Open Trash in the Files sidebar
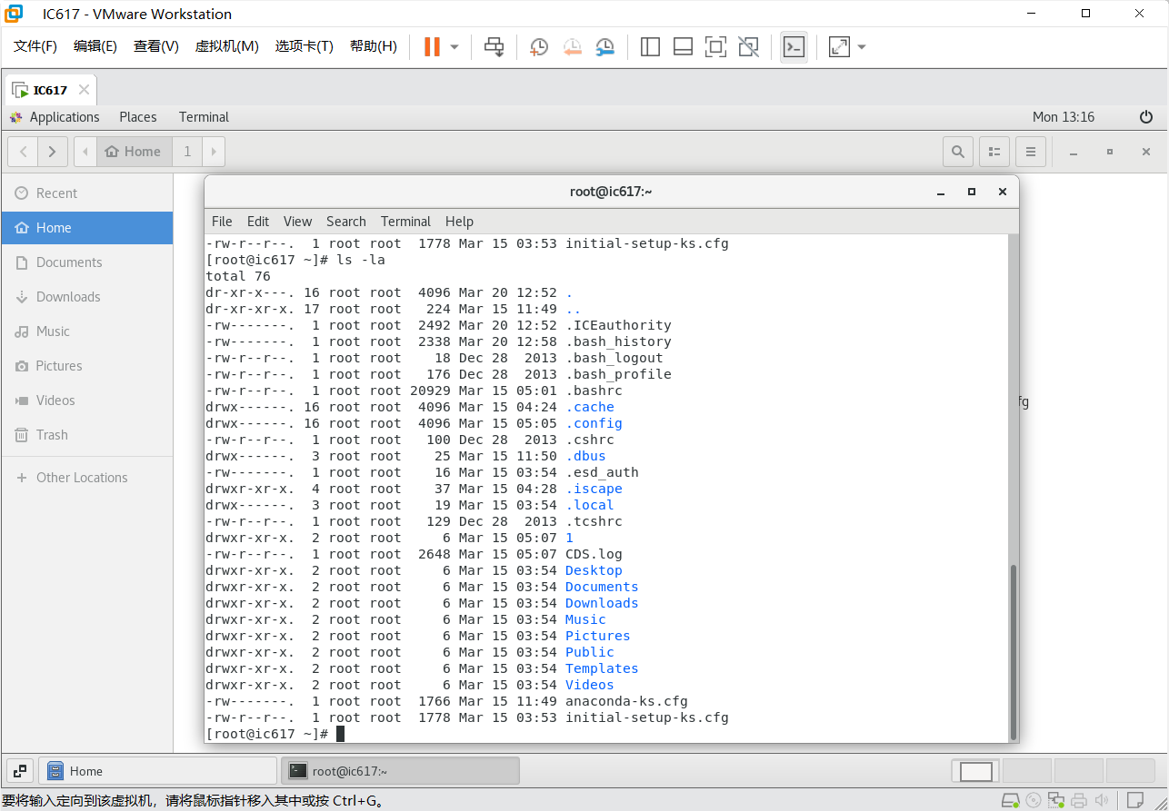Screen dimensions: 1169x811 point(86,435)
